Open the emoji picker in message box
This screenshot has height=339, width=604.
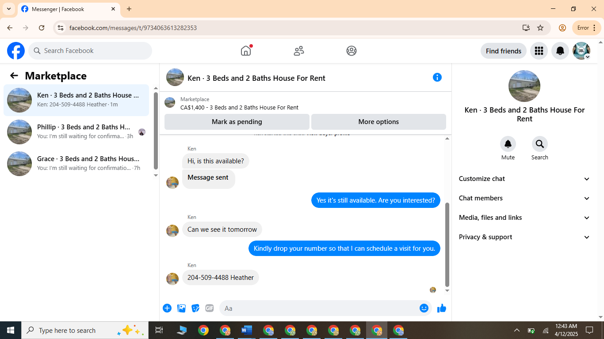424,308
